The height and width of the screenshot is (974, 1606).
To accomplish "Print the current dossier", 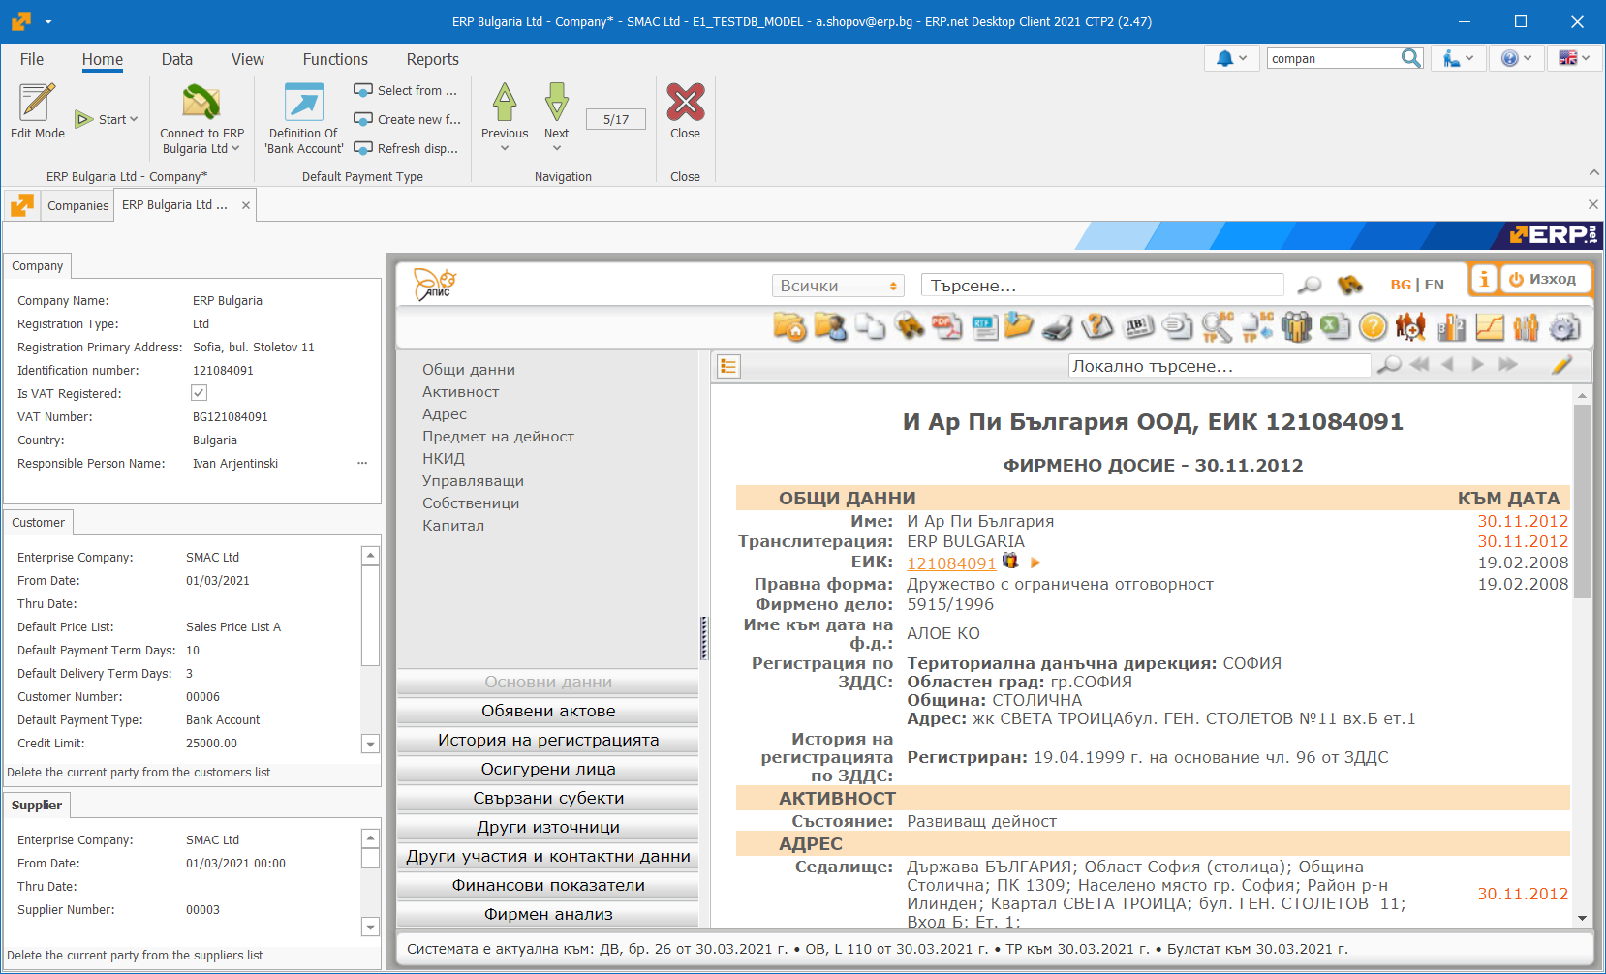I will [1057, 327].
